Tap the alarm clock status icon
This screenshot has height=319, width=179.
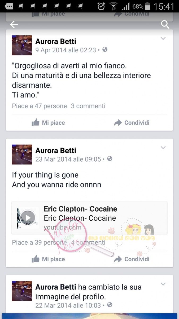[101, 6]
